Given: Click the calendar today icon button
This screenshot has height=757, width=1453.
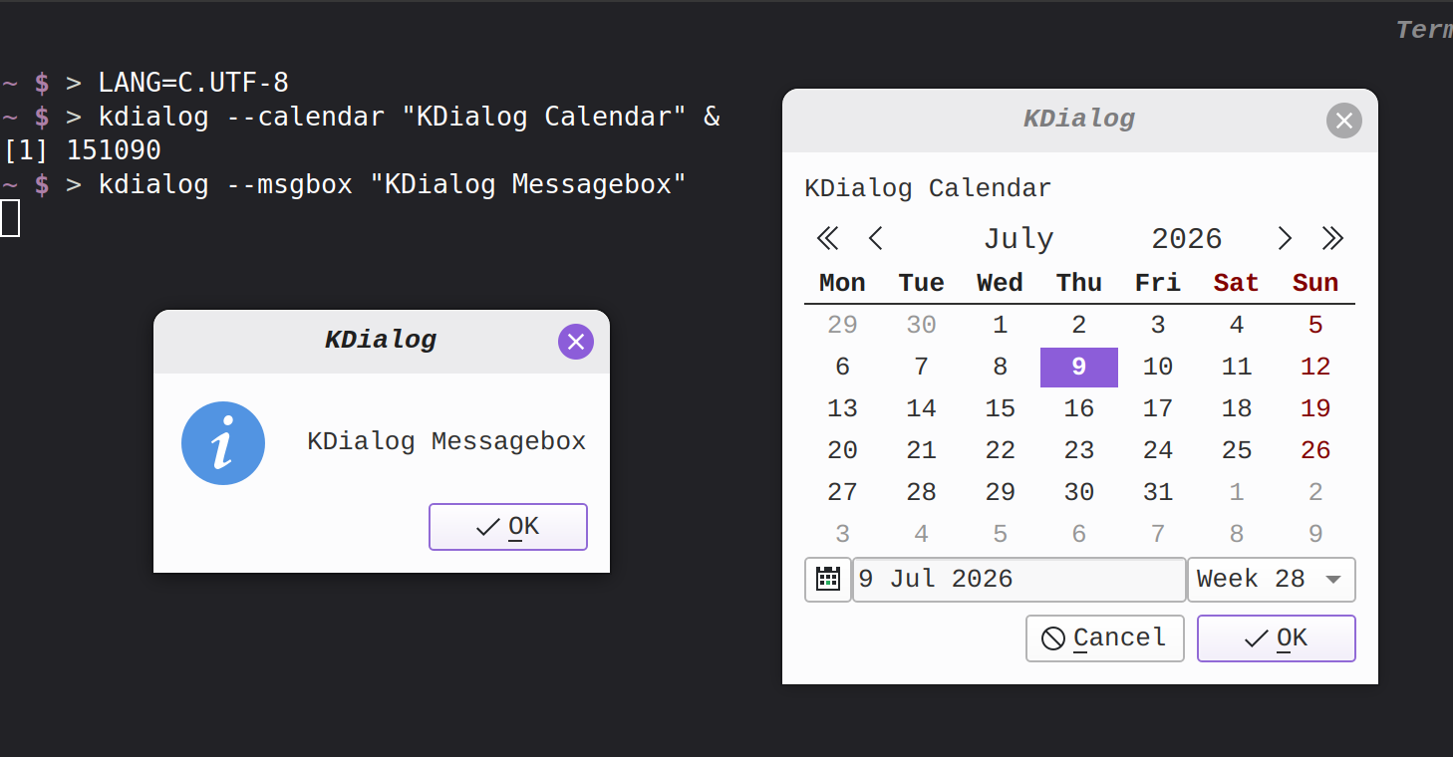Looking at the screenshot, I should (828, 580).
